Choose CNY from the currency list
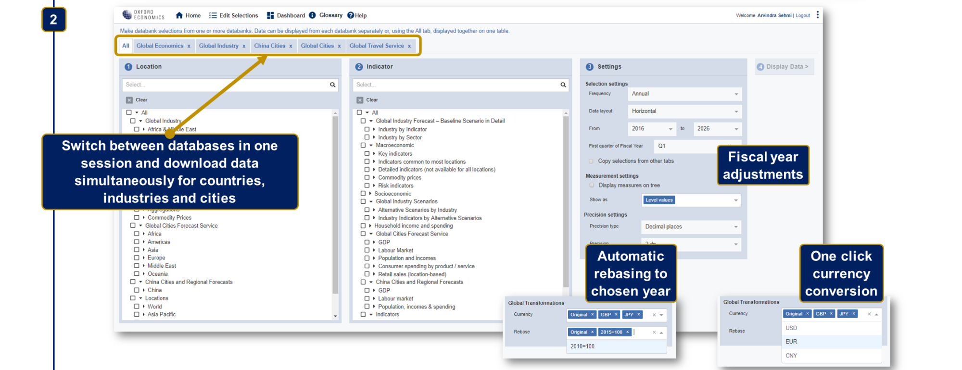962x370 pixels. pyautogui.click(x=832, y=356)
